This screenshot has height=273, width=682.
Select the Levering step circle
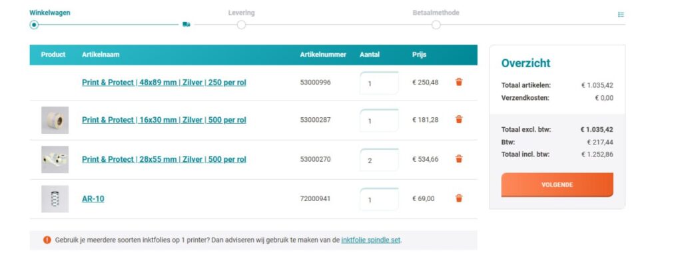coord(241,25)
